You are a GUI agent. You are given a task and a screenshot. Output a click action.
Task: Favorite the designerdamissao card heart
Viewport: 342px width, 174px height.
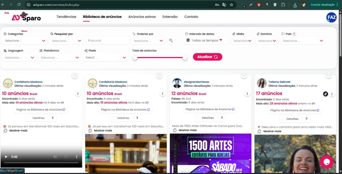click(x=244, y=76)
